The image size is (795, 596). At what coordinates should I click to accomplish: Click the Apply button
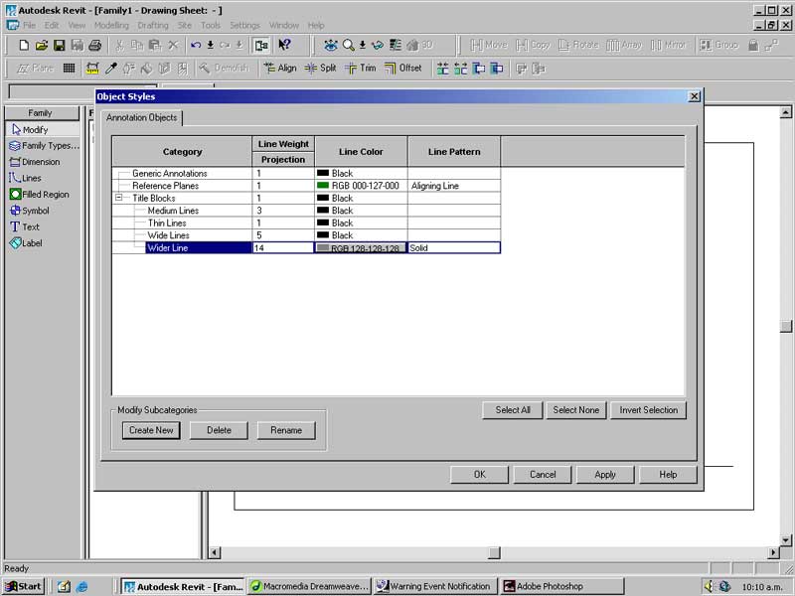605,475
